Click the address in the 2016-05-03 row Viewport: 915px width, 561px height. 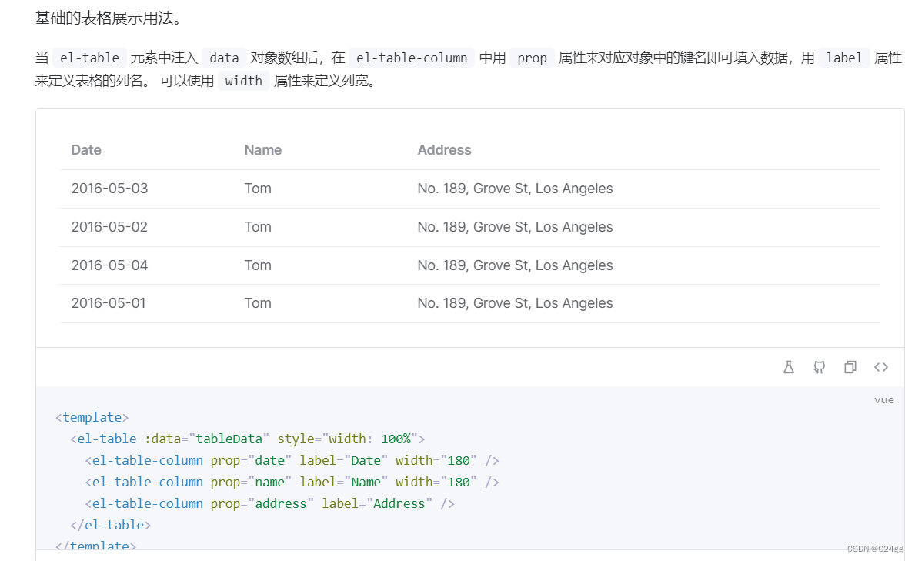coord(516,189)
